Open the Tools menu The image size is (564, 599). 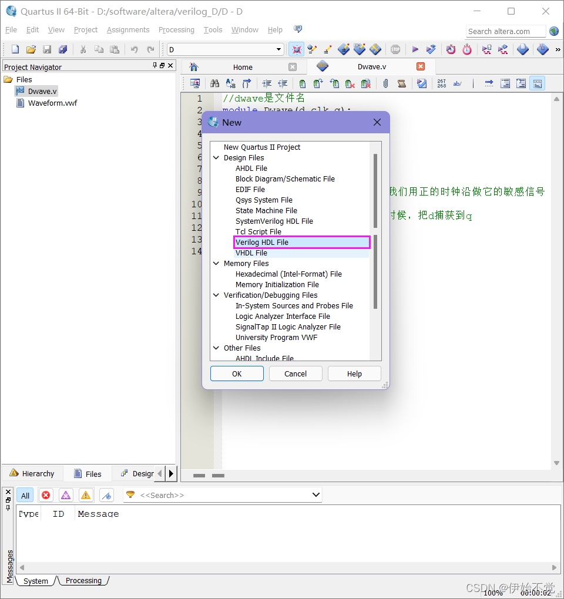point(213,30)
